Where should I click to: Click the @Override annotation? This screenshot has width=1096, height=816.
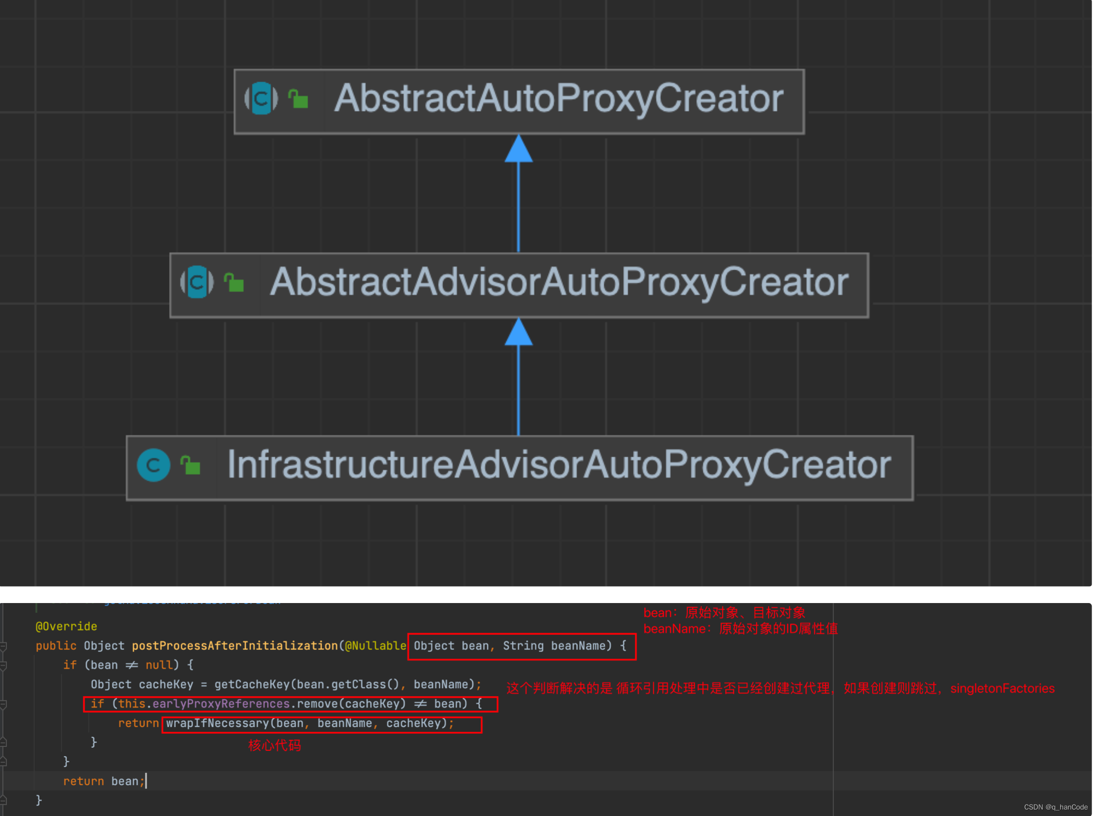coord(66,627)
